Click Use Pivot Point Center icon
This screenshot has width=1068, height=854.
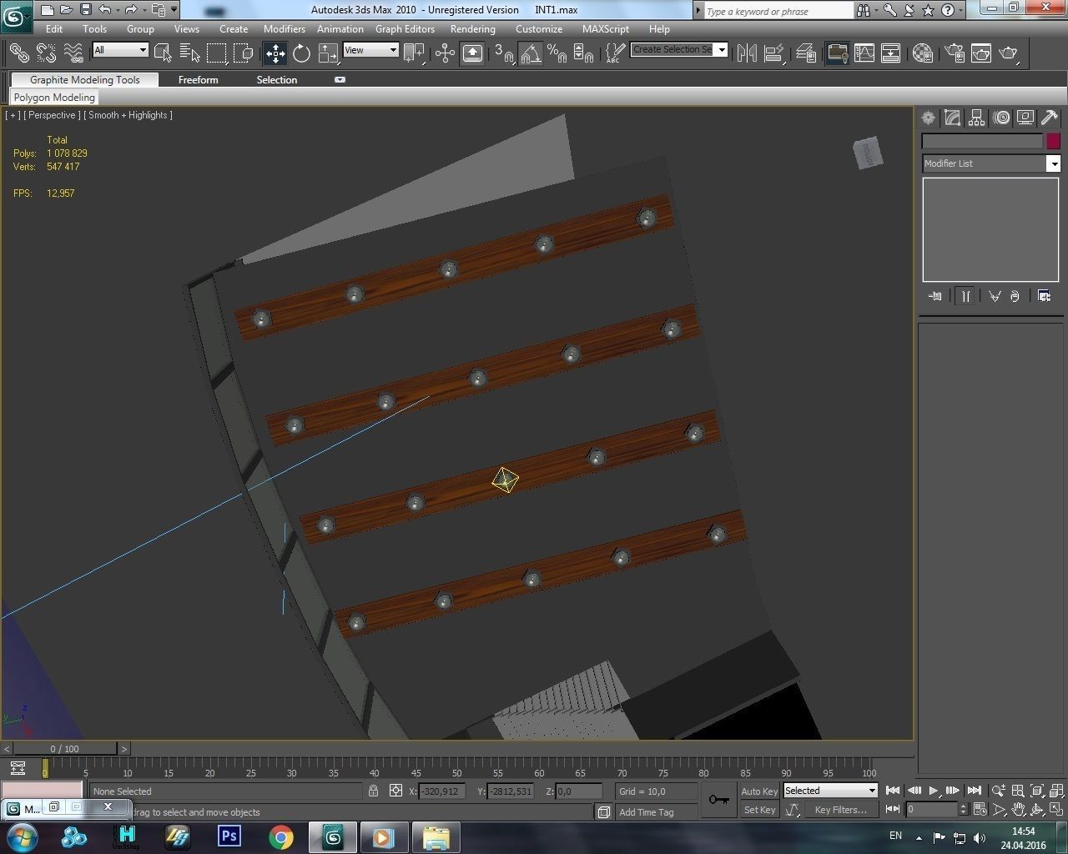pos(414,53)
